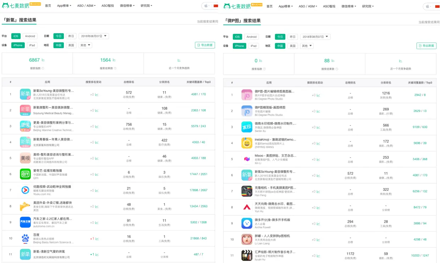The image size is (440, 263).
Task: Open the 美团外卖 app icon
Action: pyautogui.click(x=25, y=206)
